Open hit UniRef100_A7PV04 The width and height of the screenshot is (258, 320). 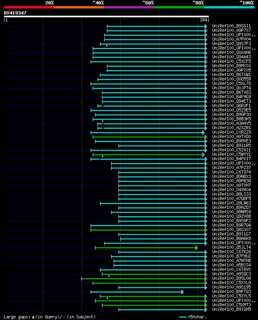[231, 39]
